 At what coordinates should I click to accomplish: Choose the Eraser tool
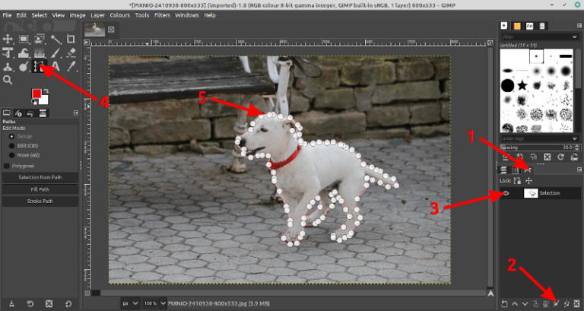pyautogui.click(x=71, y=53)
